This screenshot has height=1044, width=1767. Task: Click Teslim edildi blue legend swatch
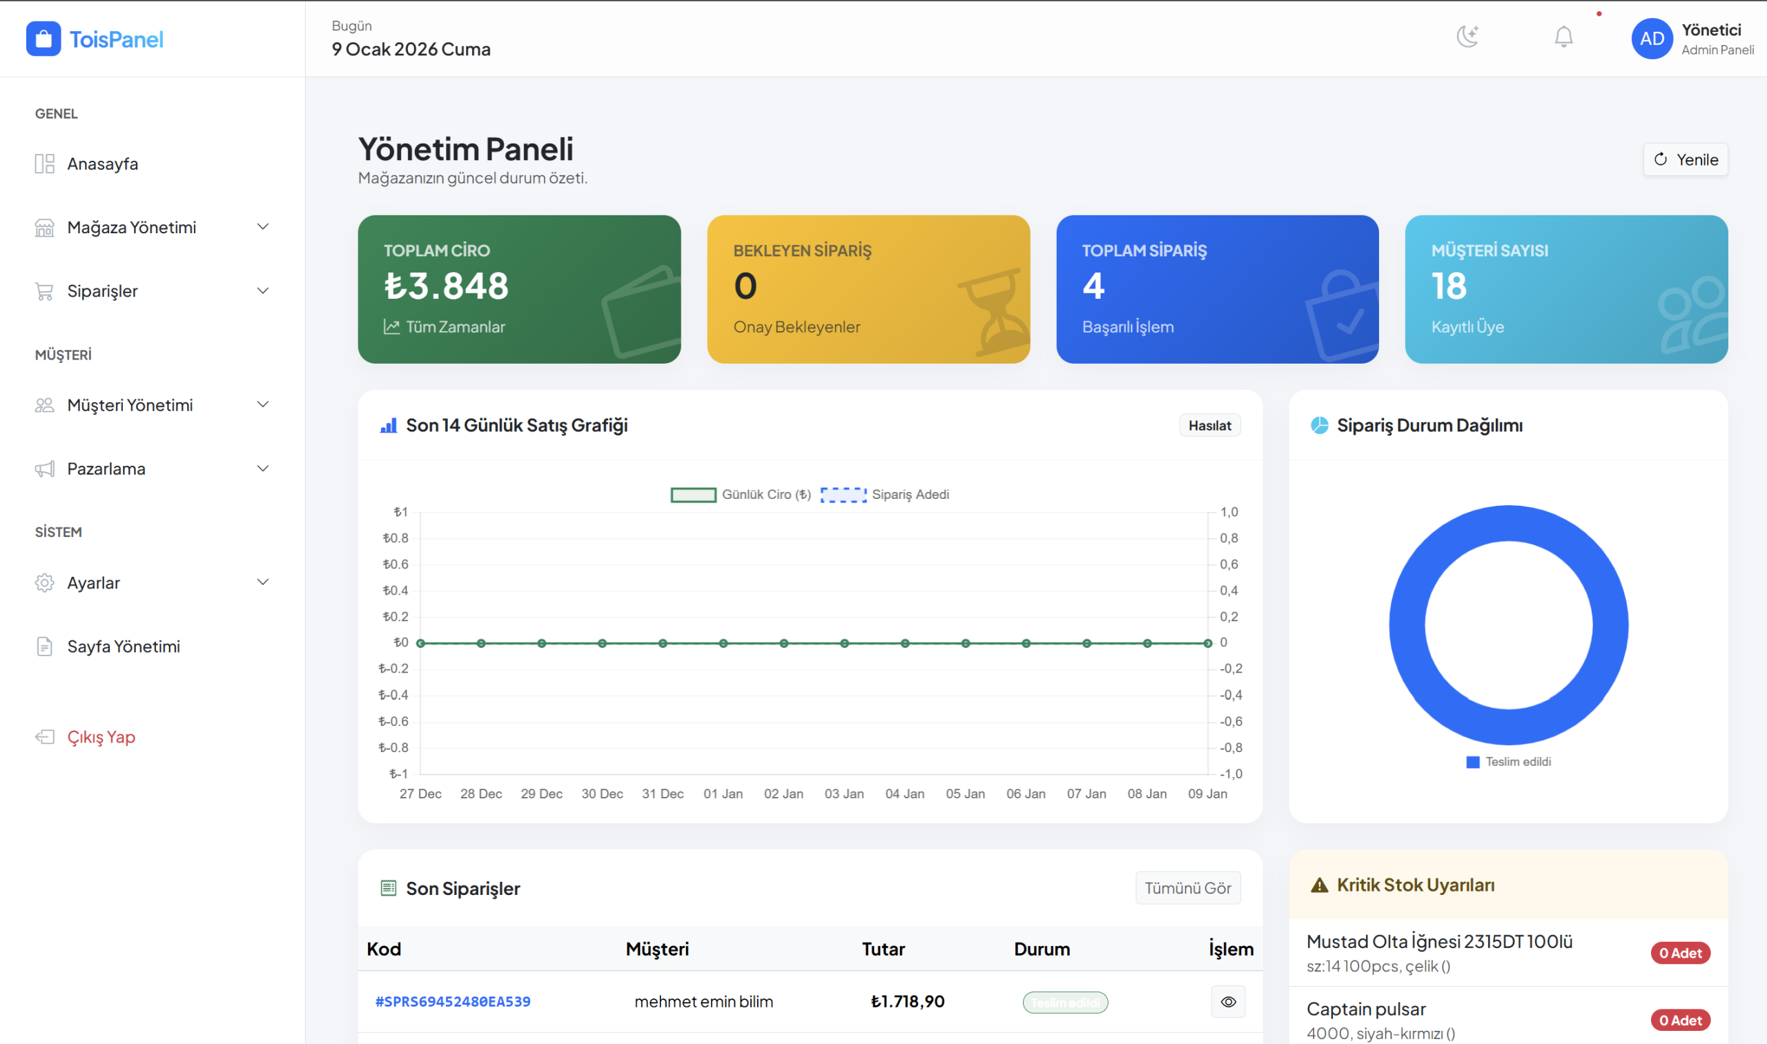pyautogui.click(x=1472, y=762)
